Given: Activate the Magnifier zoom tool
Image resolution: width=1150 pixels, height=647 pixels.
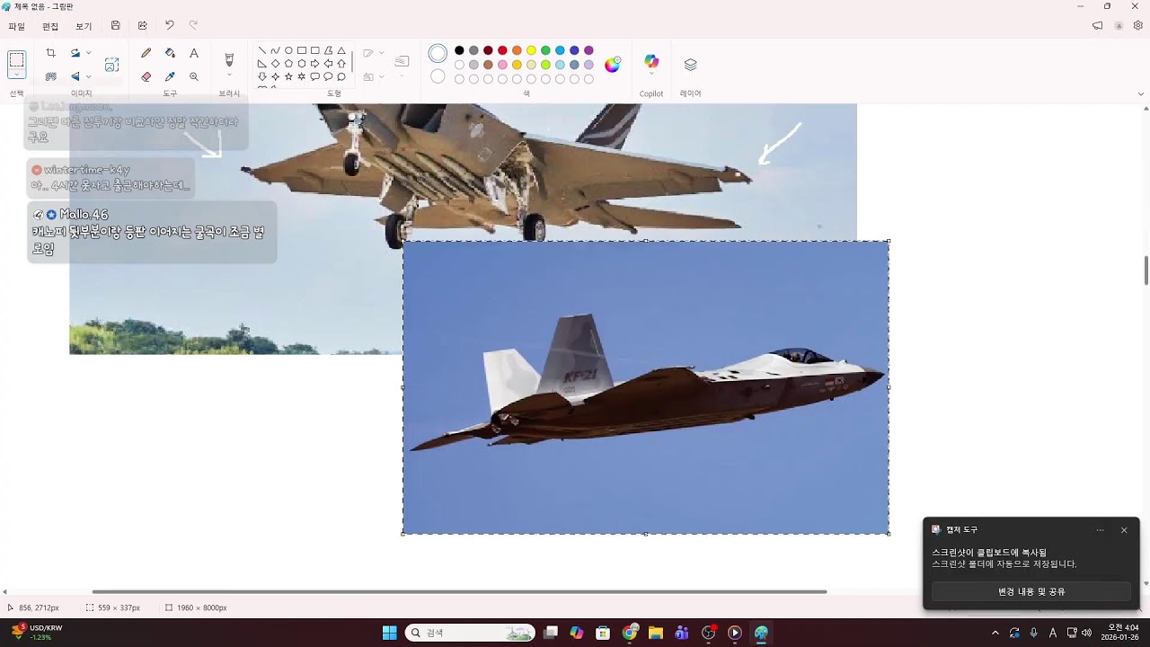Looking at the screenshot, I should pos(194,76).
